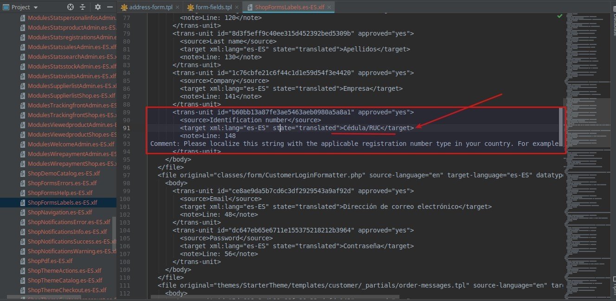Click file icon beside ShopDemoCatalog.es-ES.xlf
This screenshot has width=616, height=301.
pos(23,173)
